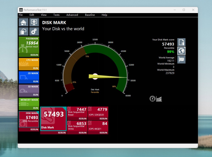Click the 99% percentile value
212x157 pixels.
click(171, 52)
